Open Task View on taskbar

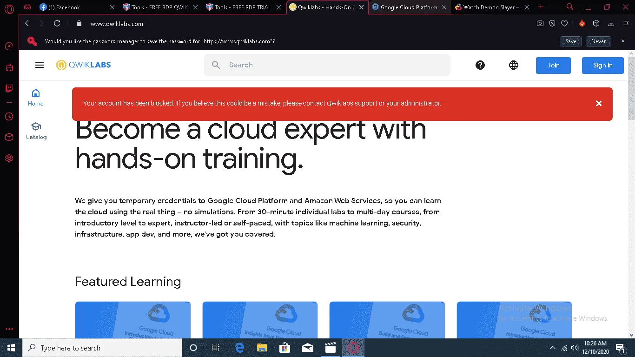(216, 348)
